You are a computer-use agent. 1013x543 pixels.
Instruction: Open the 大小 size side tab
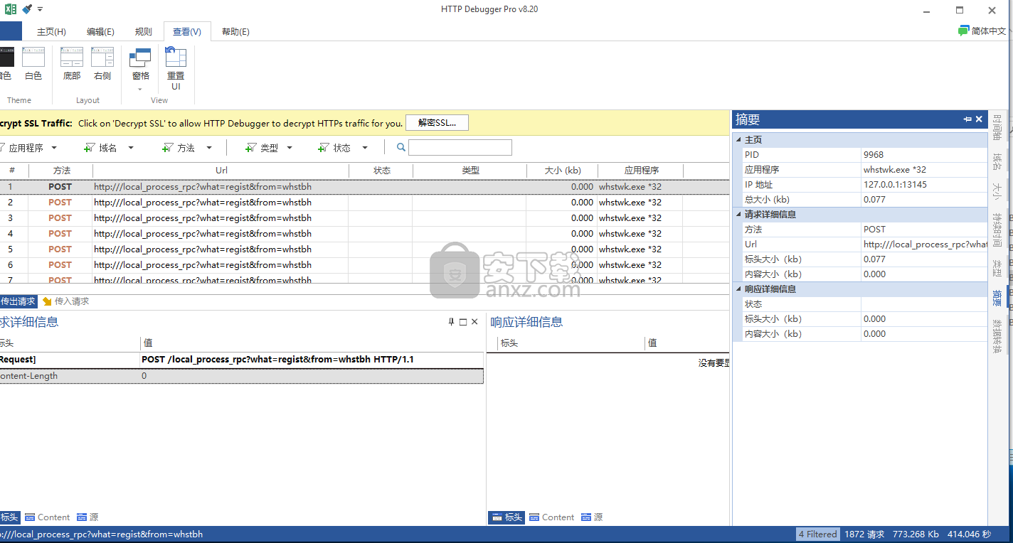tap(998, 190)
